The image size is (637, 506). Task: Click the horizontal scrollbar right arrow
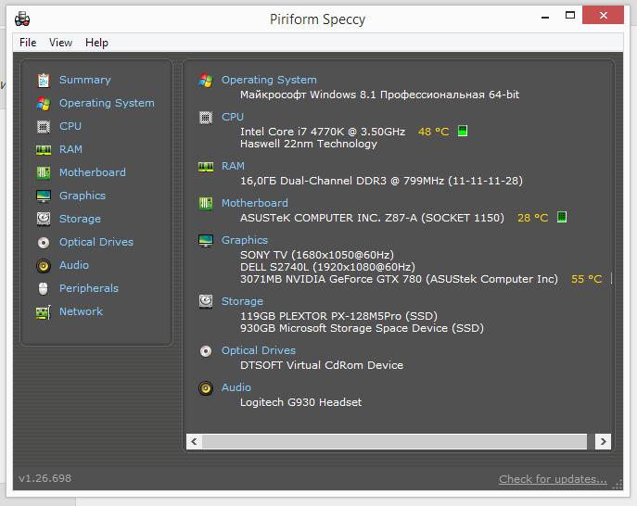pos(603,441)
